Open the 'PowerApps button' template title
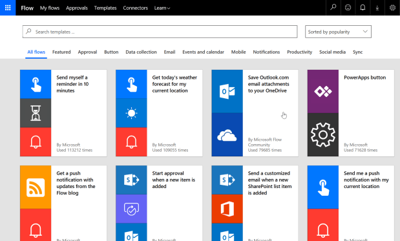This screenshot has height=241, width=400. coord(365,78)
